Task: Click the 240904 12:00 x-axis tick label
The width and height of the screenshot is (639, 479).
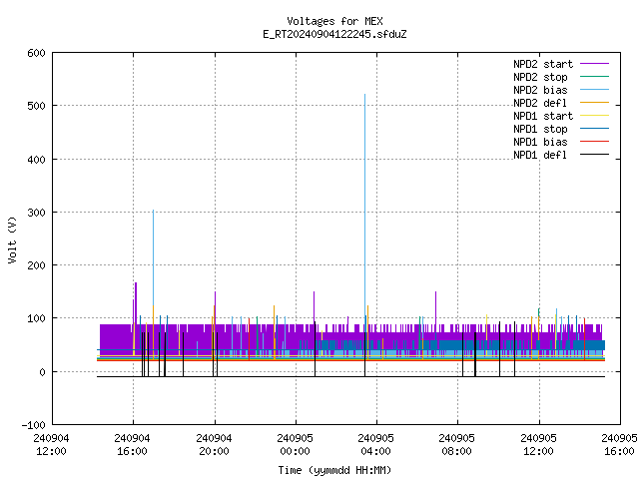Action: coord(51,445)
